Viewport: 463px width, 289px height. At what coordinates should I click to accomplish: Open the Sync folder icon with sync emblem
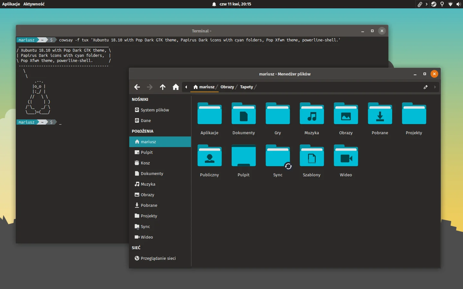click(278, 155)
